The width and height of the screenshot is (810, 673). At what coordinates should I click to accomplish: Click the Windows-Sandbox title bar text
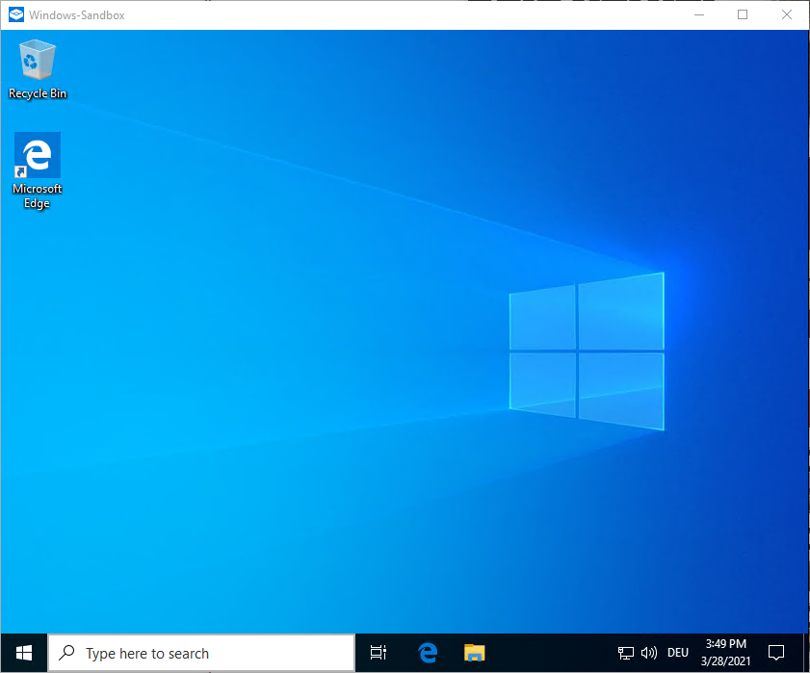pyautogui.click(x=77, y=15)
